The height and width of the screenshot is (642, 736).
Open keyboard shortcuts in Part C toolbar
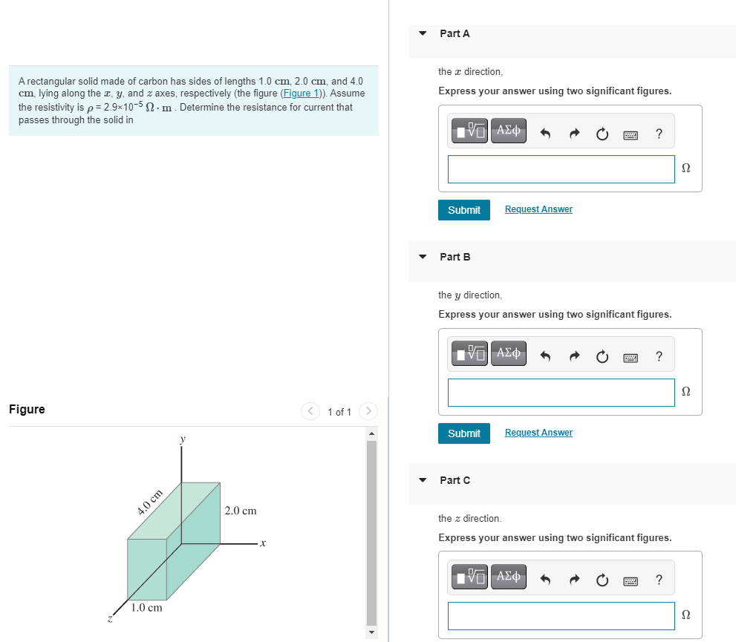(x=630, y=580)
